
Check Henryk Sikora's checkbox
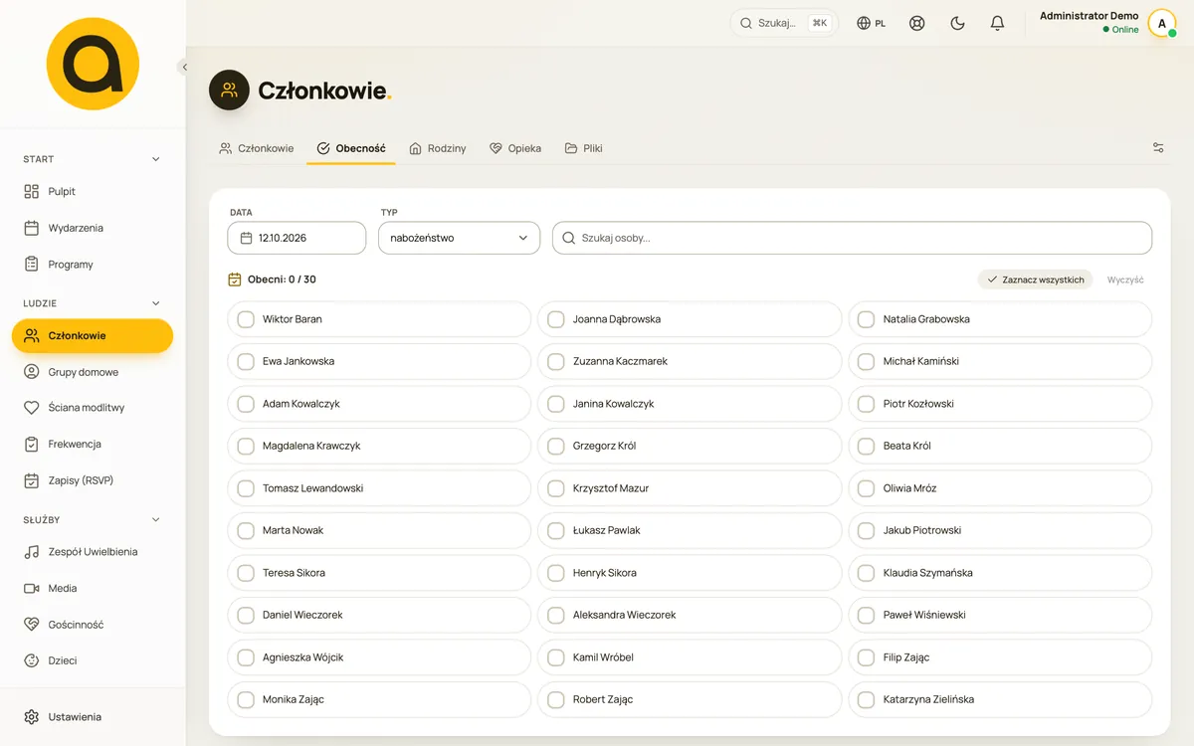tap(556, 573)
